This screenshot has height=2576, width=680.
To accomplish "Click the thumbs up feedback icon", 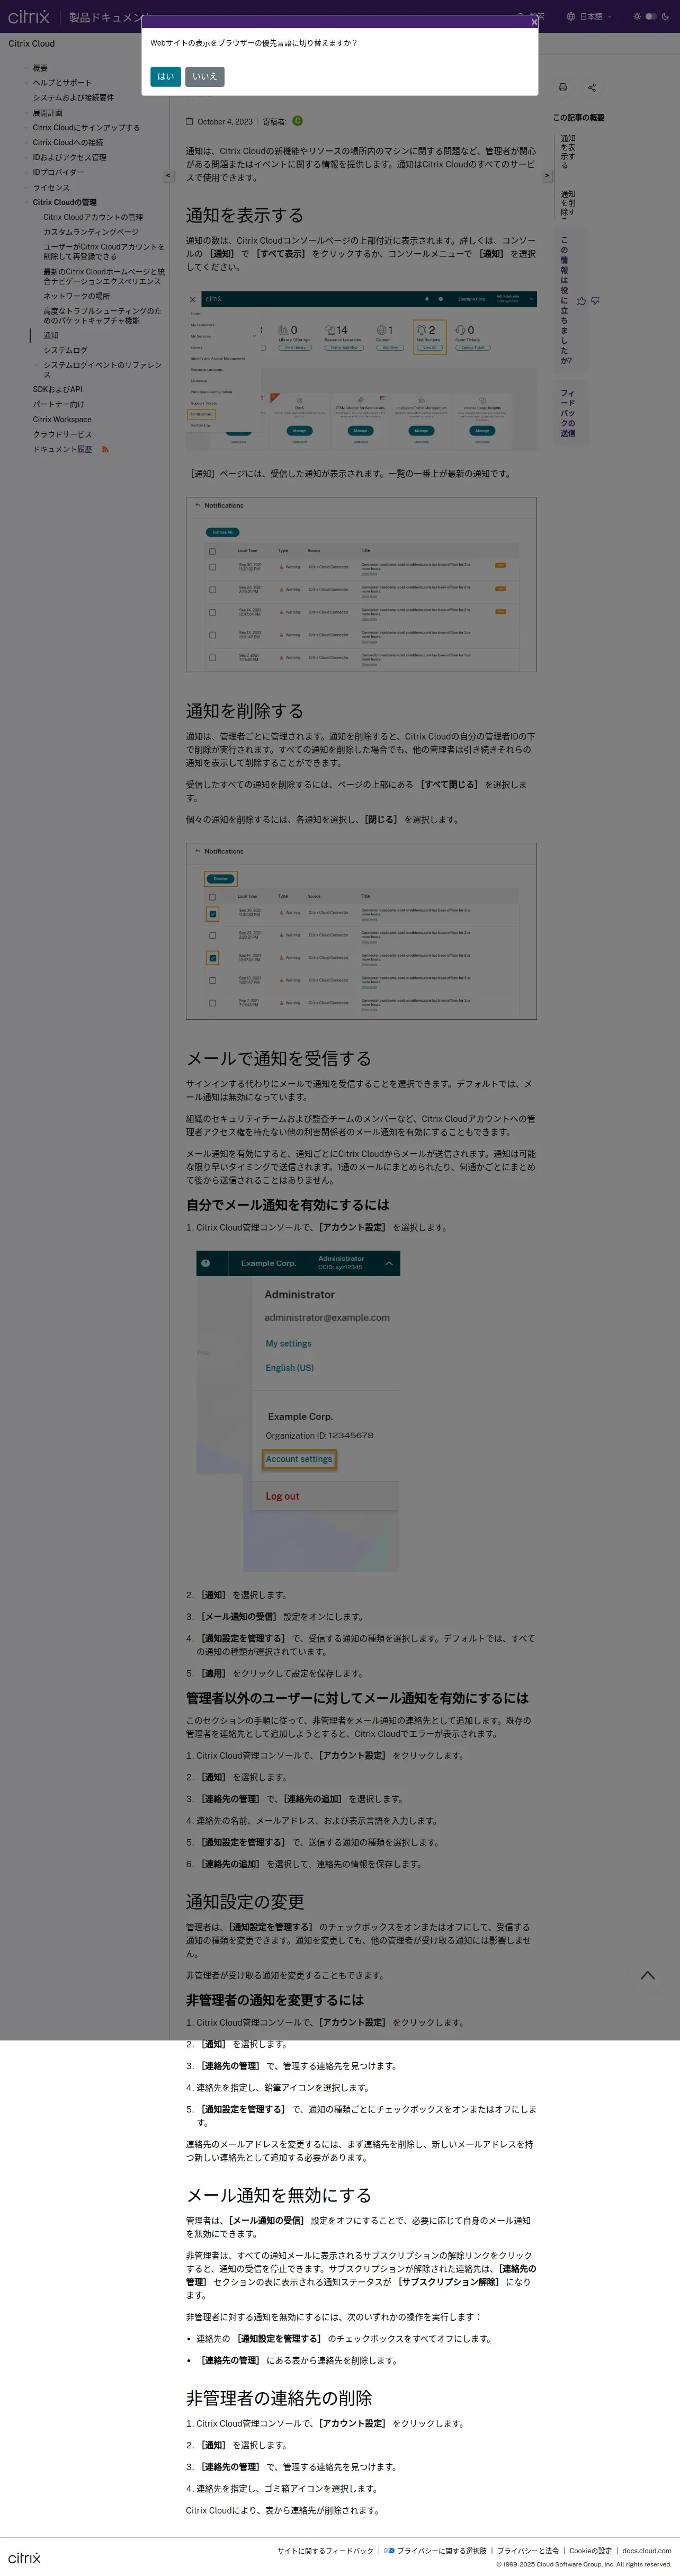I will coord(582,301).
